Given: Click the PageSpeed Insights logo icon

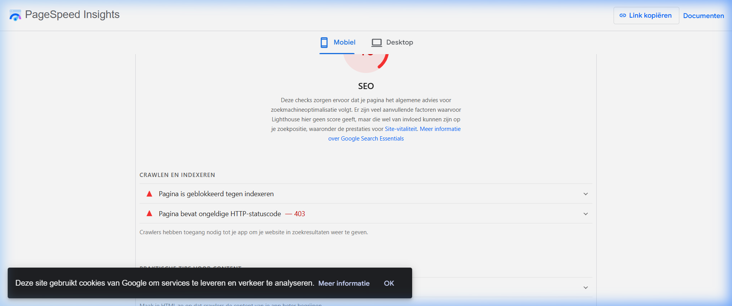Looking at the screenshot, I should tap(15, 15).
